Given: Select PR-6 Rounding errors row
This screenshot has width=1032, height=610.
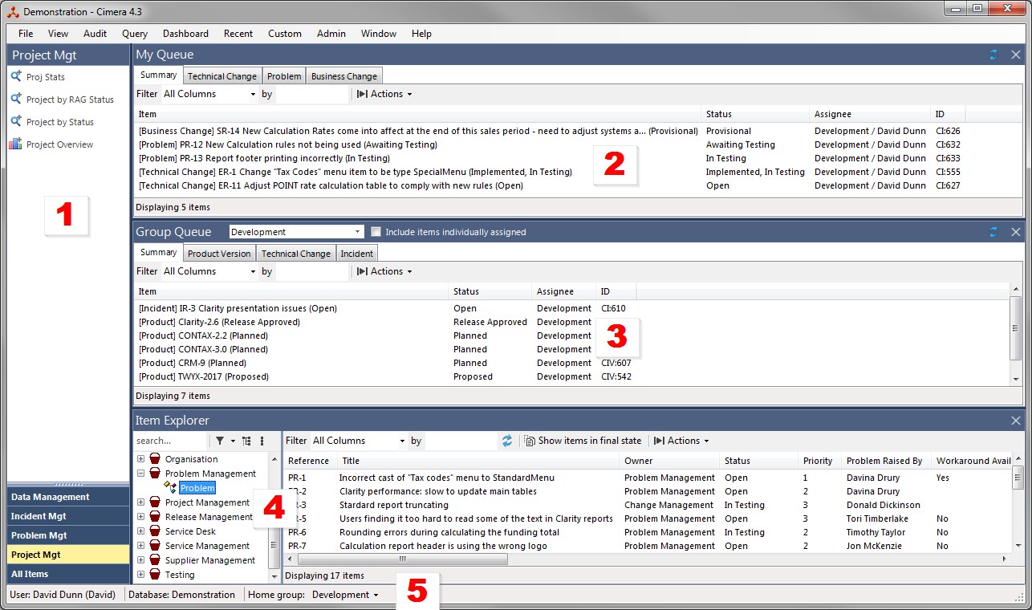Looking at the screenshot, I should point(648,532).
